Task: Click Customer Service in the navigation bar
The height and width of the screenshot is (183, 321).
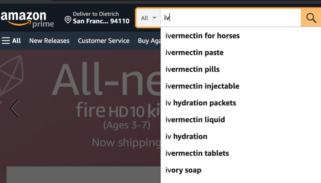Action: pos(103,40)
